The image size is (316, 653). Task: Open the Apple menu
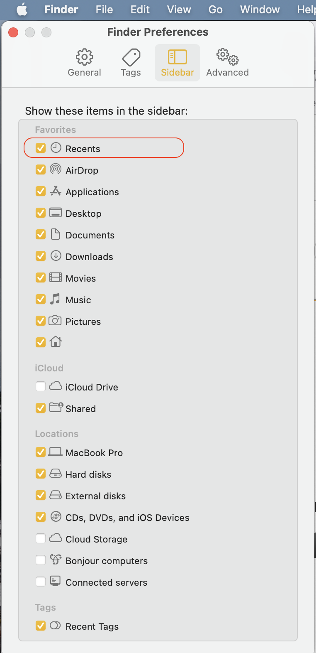click(22, 9)
